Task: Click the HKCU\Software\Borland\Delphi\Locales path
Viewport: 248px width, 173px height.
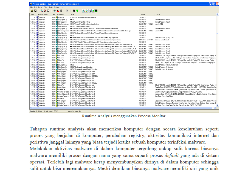Action: coord(84,69)
